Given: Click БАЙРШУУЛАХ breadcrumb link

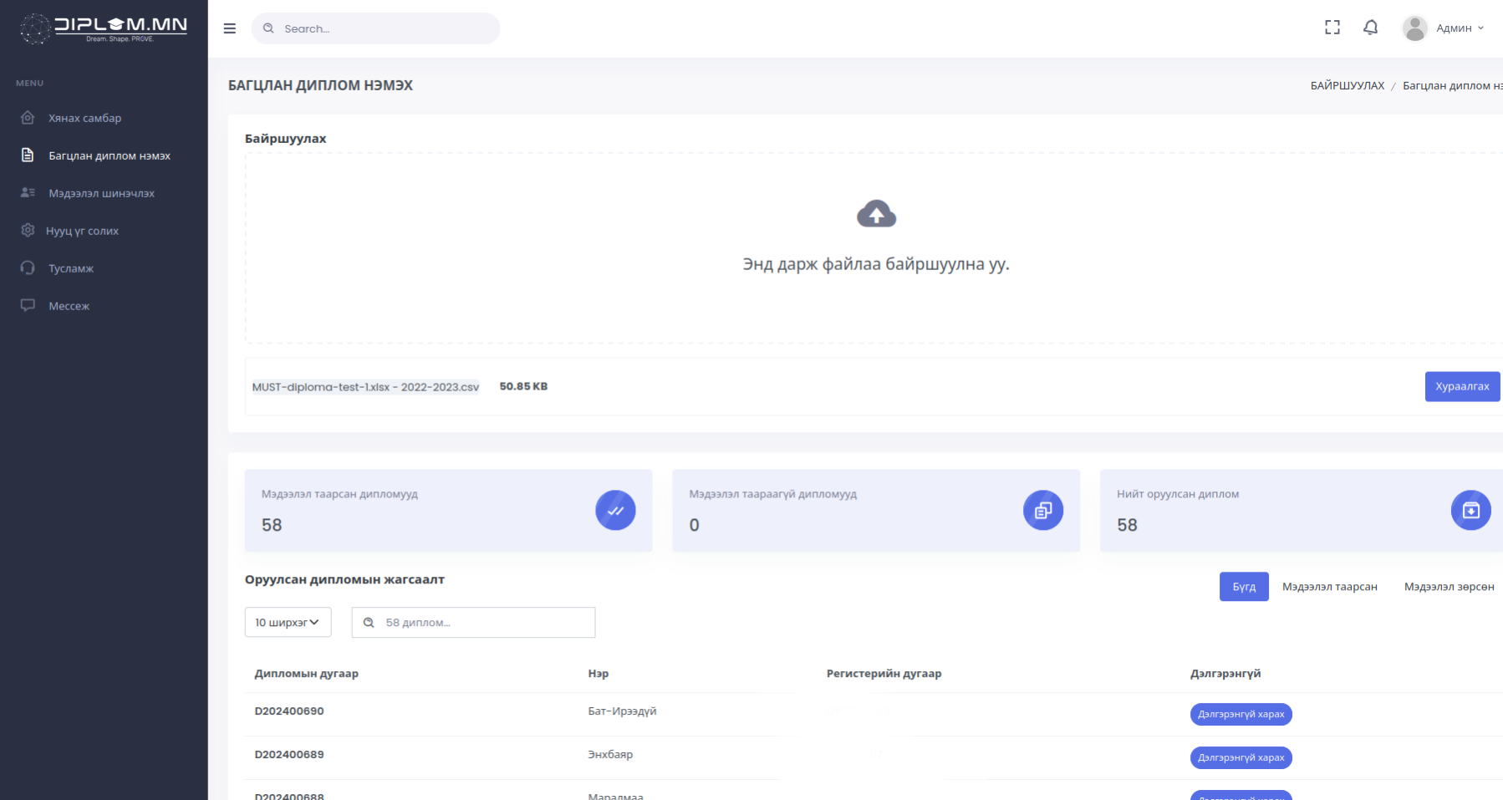Looking at the screenshot, I should (x=1347, y=85).
